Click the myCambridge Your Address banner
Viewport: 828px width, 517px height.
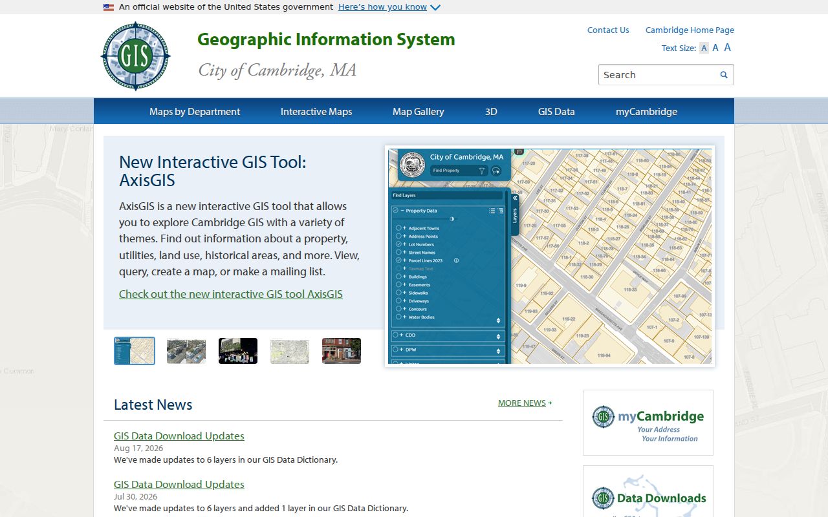pyautogui.click(x=648, y=423)
